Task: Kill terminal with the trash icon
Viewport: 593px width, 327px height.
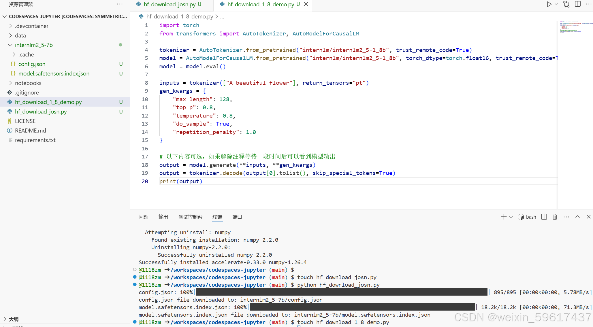Action: (x=555, y=217)
